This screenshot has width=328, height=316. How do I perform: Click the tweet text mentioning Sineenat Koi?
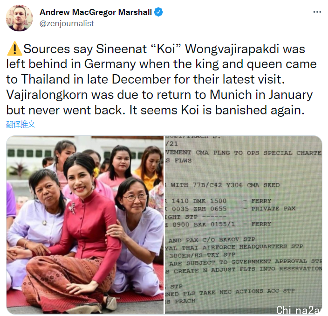pos(161,79)
